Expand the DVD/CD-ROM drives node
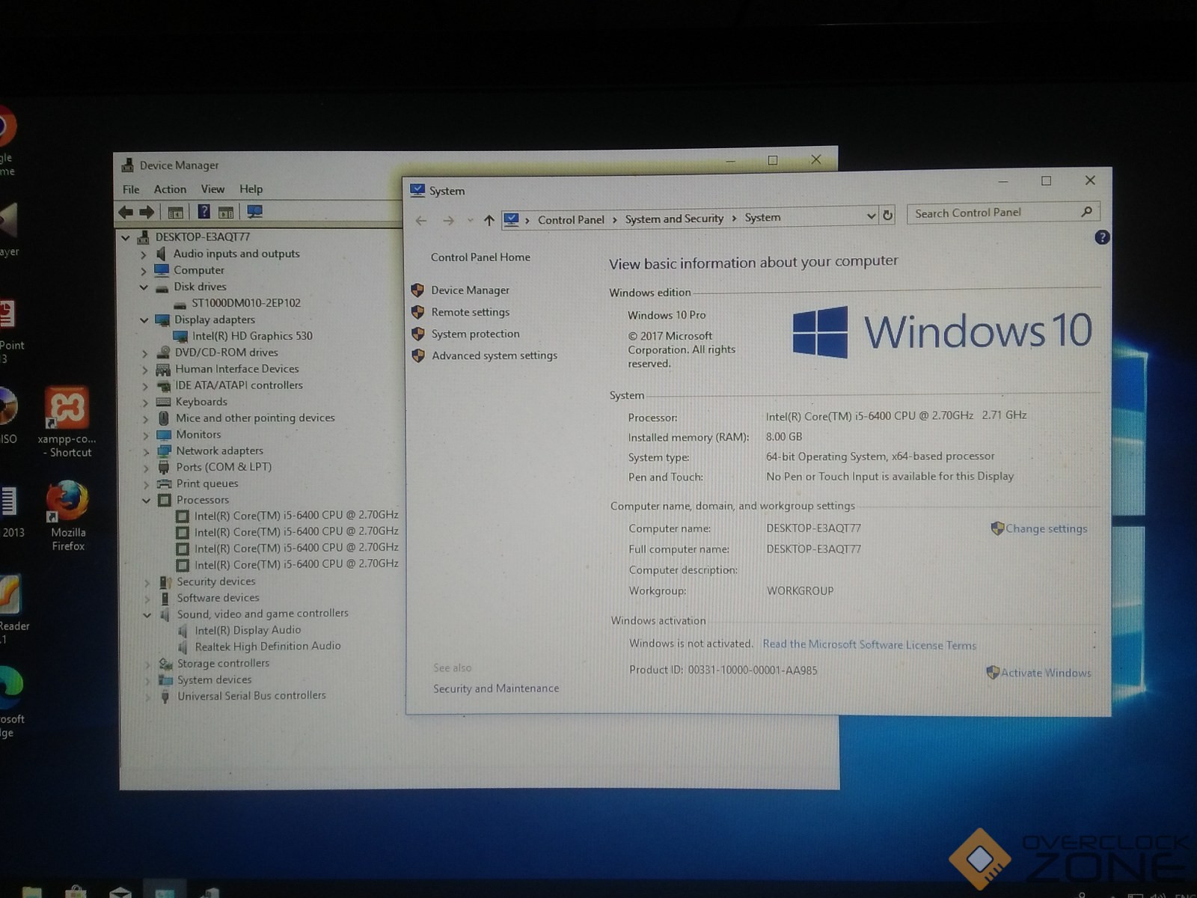This screenshot has width=1197, height=898. tap(144, 353)
